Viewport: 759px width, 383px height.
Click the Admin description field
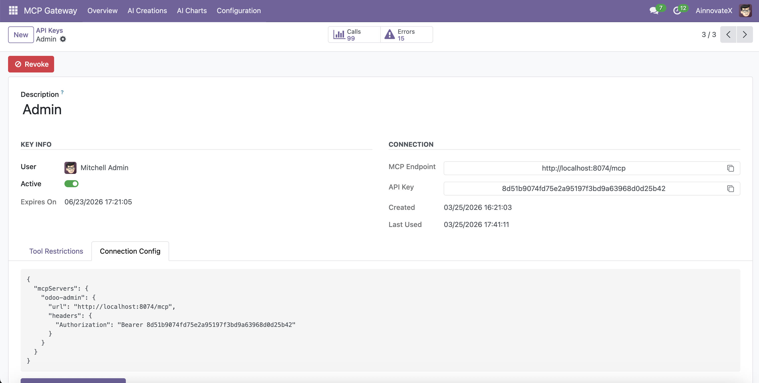(x=42, y=110)
